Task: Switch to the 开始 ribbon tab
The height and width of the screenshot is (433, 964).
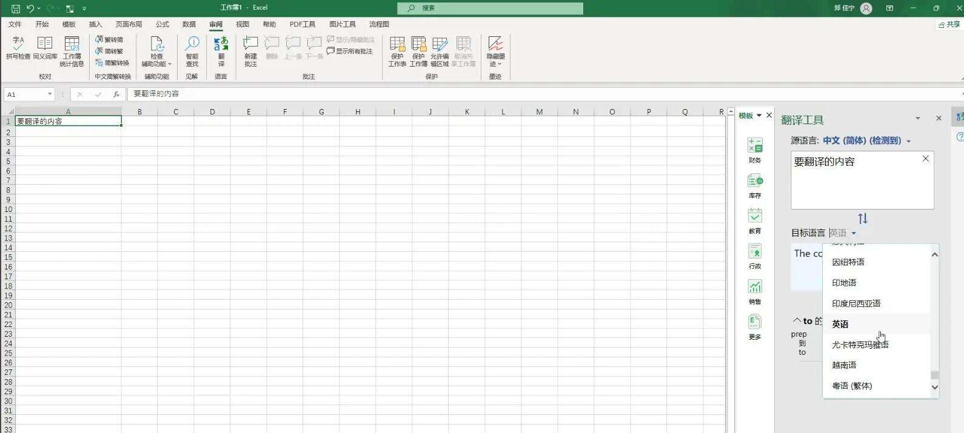Action: (42, 24)
